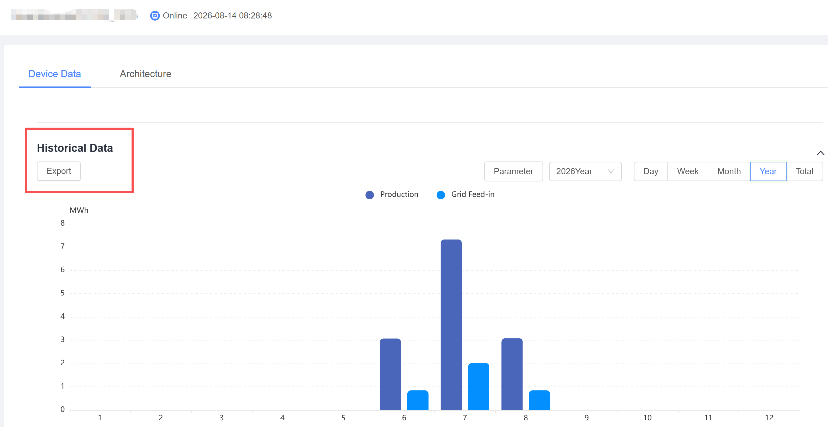The width and height of the screenshot is (828, 427).
Task: Select the Day time range
Action: (650, 171)
